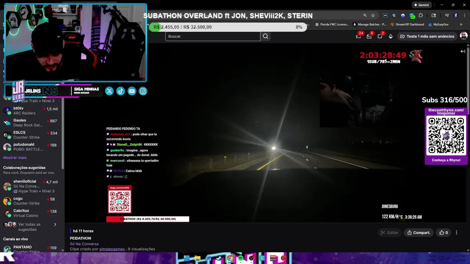Click the X social icon on overlay
Image resolution: width=470 pixels, height=264 pixels.
109,91
